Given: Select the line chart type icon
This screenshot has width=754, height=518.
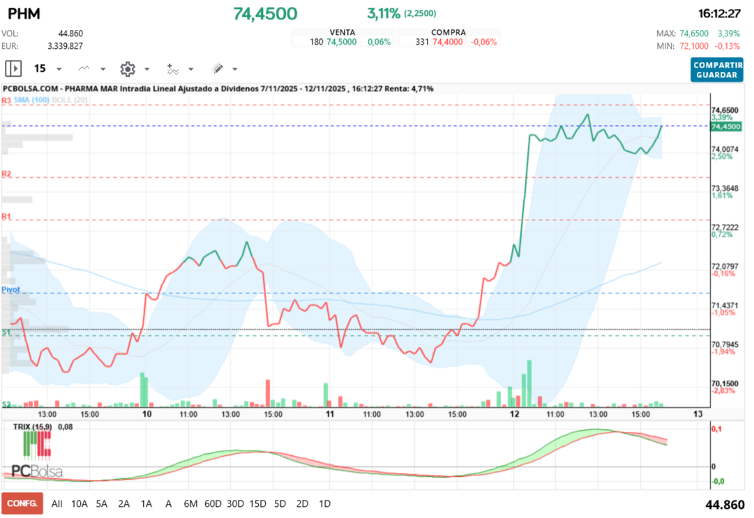Looking at the screenshot, I should coord(84,68).
